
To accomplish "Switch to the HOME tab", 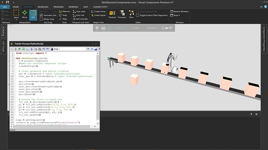I will pos(16,7).
